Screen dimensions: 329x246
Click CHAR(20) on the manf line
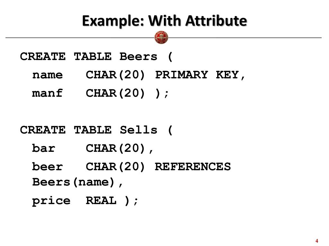[115, 93]
